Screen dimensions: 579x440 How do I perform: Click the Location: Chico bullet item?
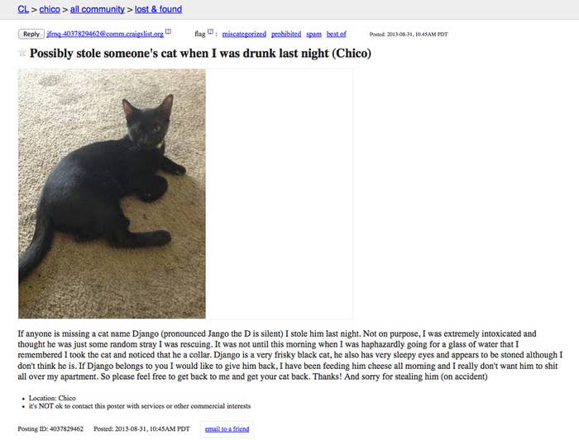click(x=52, y=398)
